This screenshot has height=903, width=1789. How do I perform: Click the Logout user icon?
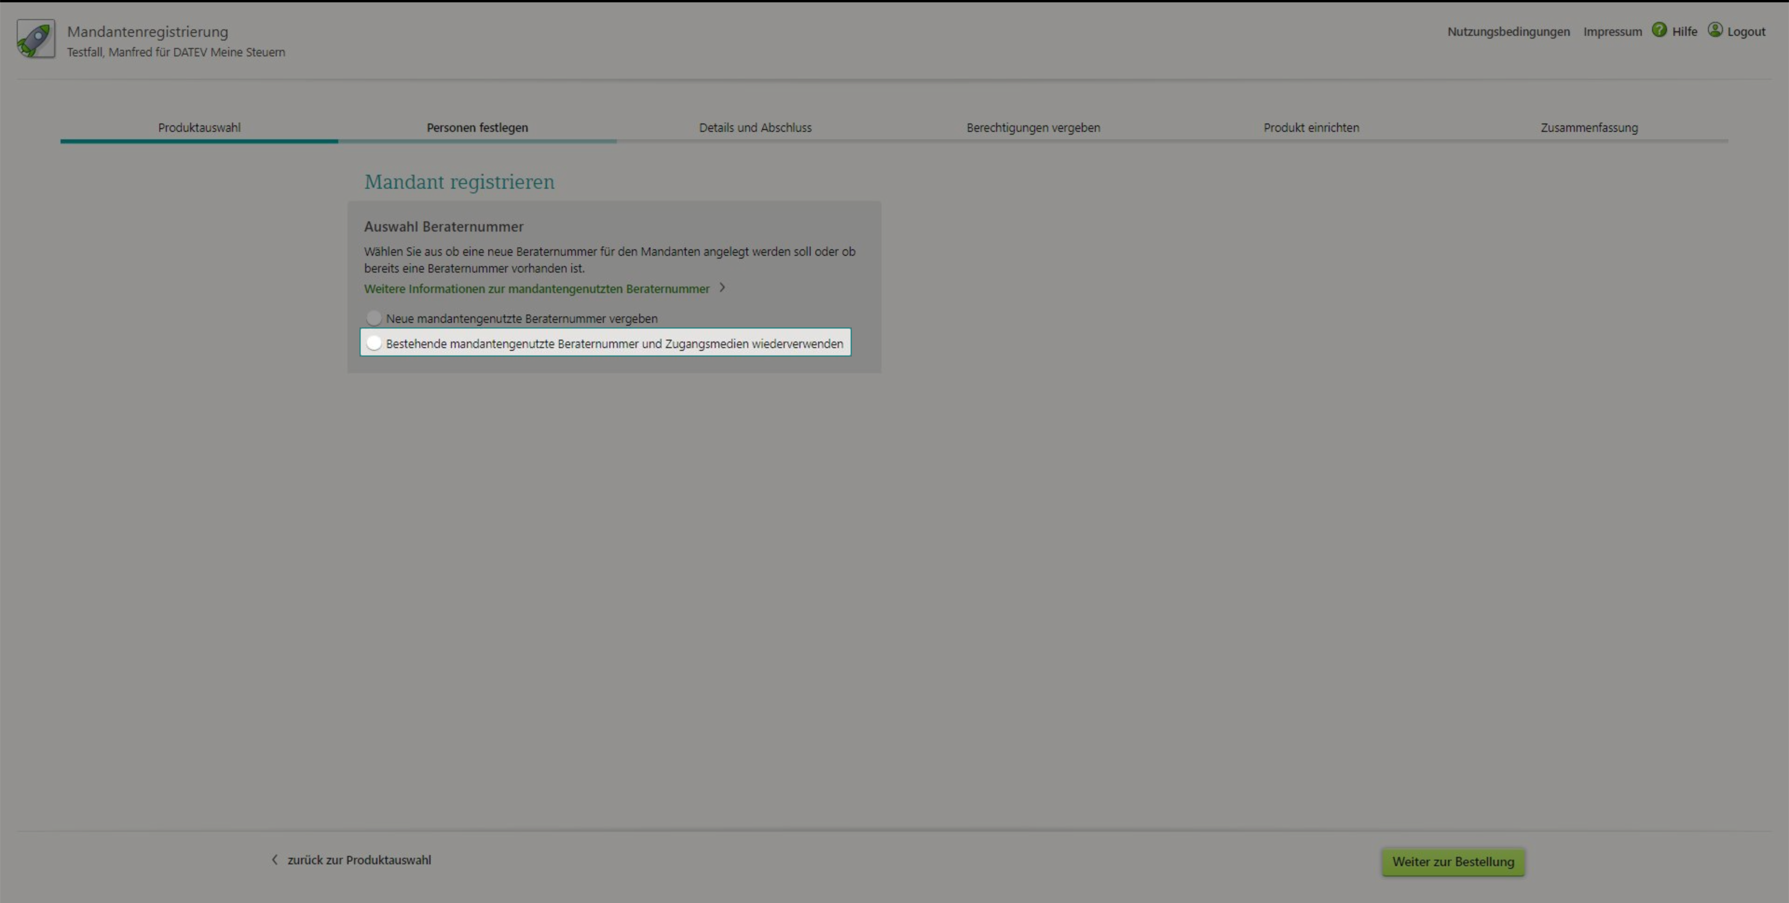pyautogui.click(x=1714, y=30)
